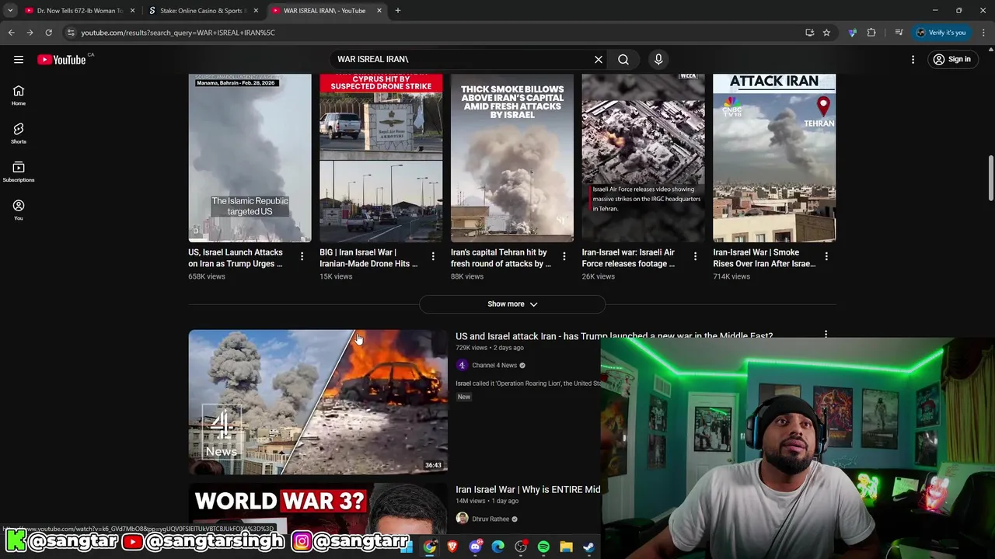Open Subscriptions in the sidebar

point(19,172)
